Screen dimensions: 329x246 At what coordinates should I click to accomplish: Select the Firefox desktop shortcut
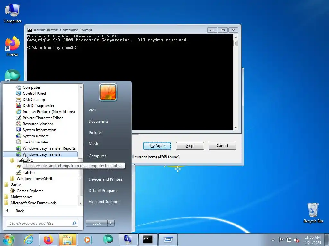13,46
